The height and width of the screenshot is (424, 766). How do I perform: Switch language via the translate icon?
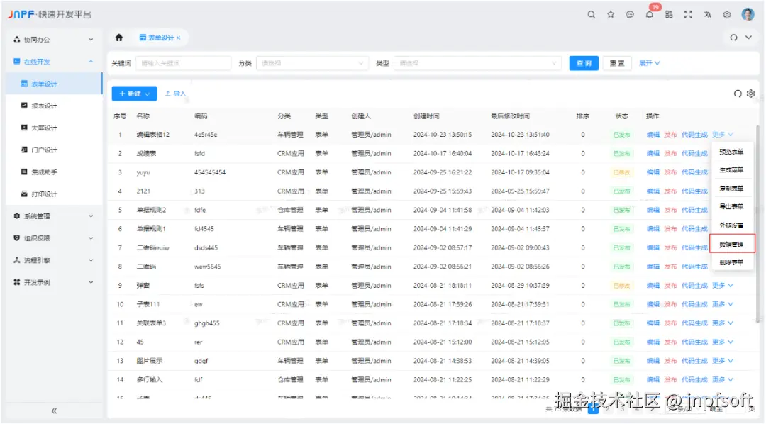pos(706,14)
